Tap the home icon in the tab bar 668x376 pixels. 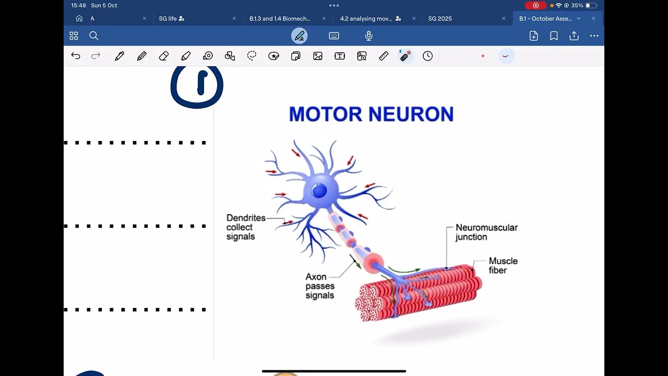coord(79,18)
